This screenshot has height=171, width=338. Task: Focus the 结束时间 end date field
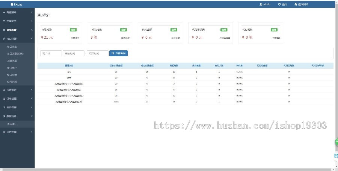[97, 53]
